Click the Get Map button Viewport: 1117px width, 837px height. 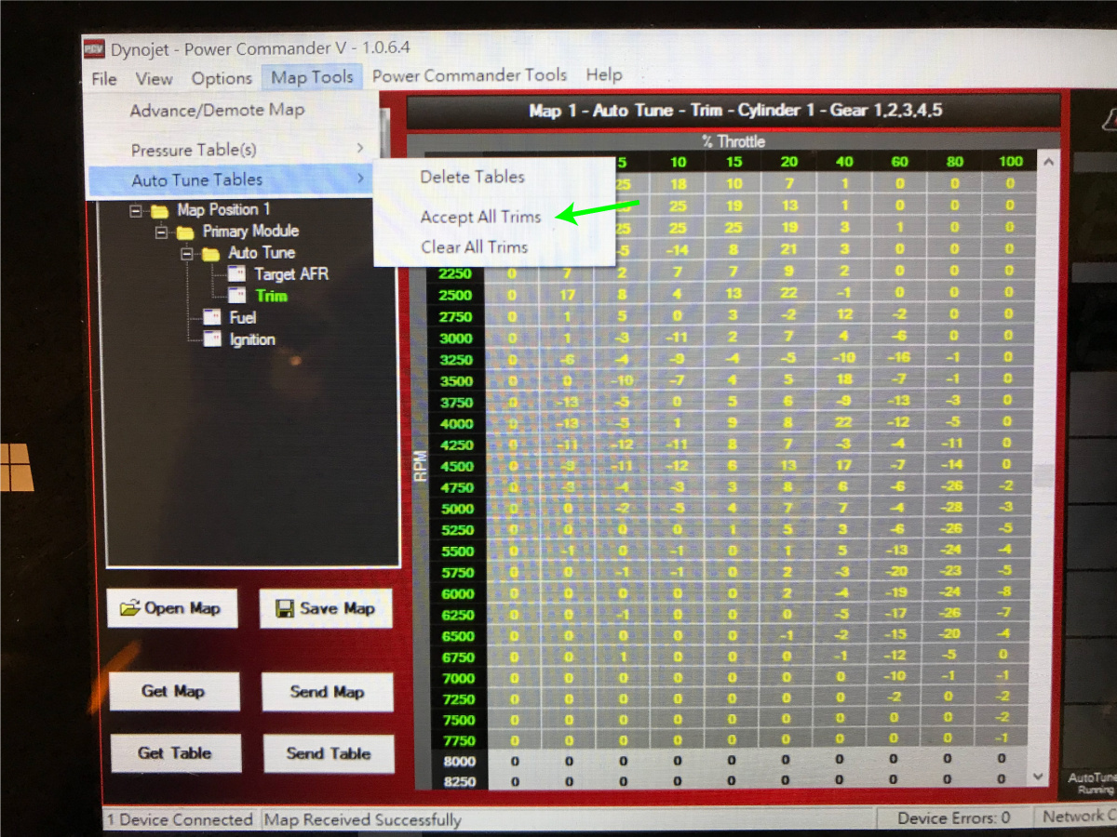(173, 692)
